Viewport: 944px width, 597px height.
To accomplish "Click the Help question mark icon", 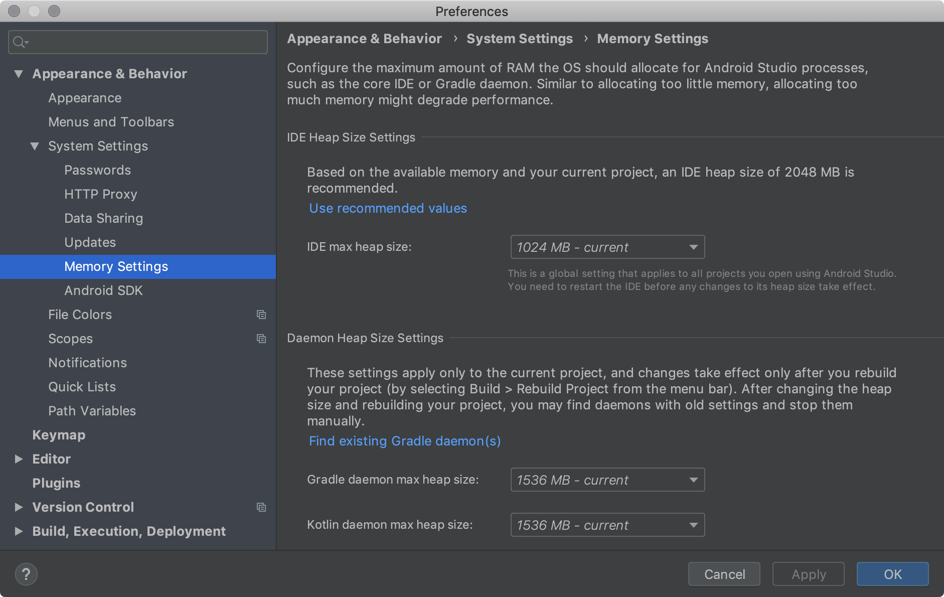I will [x=27, y=574].
